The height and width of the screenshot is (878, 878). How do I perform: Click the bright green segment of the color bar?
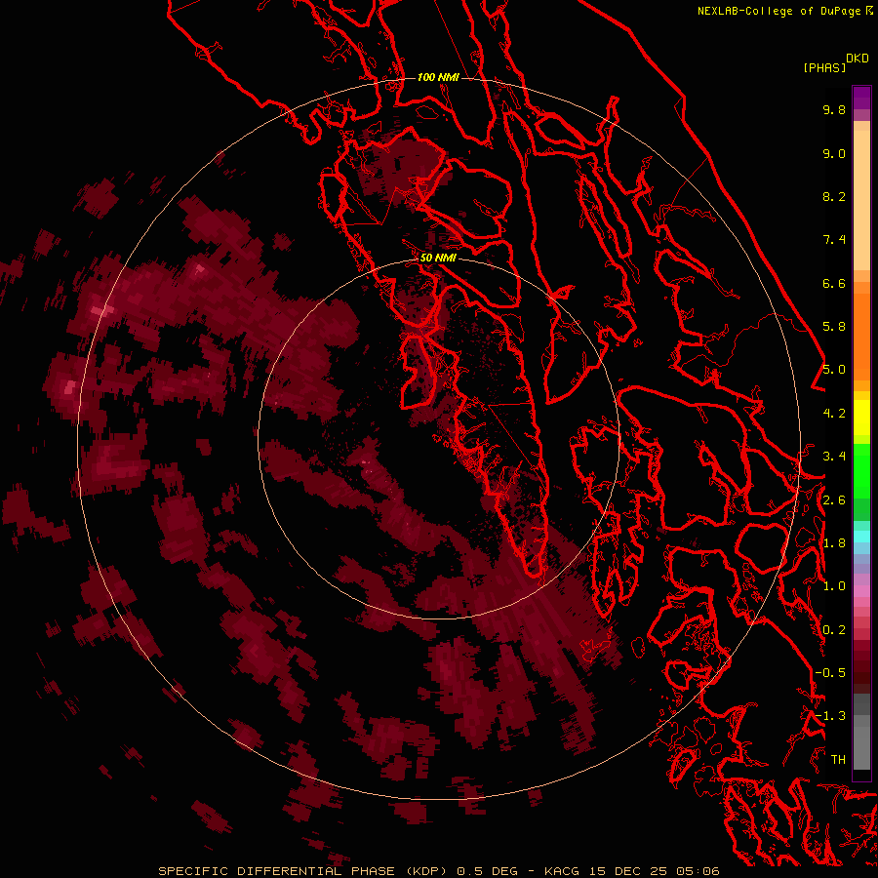tap(861, 469)
